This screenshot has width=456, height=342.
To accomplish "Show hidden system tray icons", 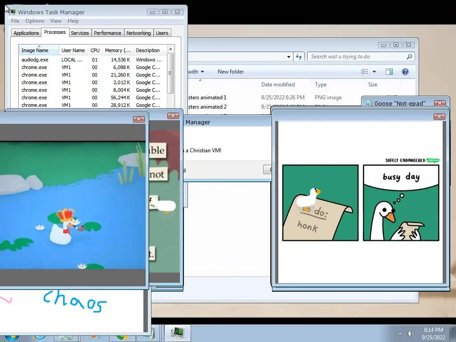I will point(400,334).
